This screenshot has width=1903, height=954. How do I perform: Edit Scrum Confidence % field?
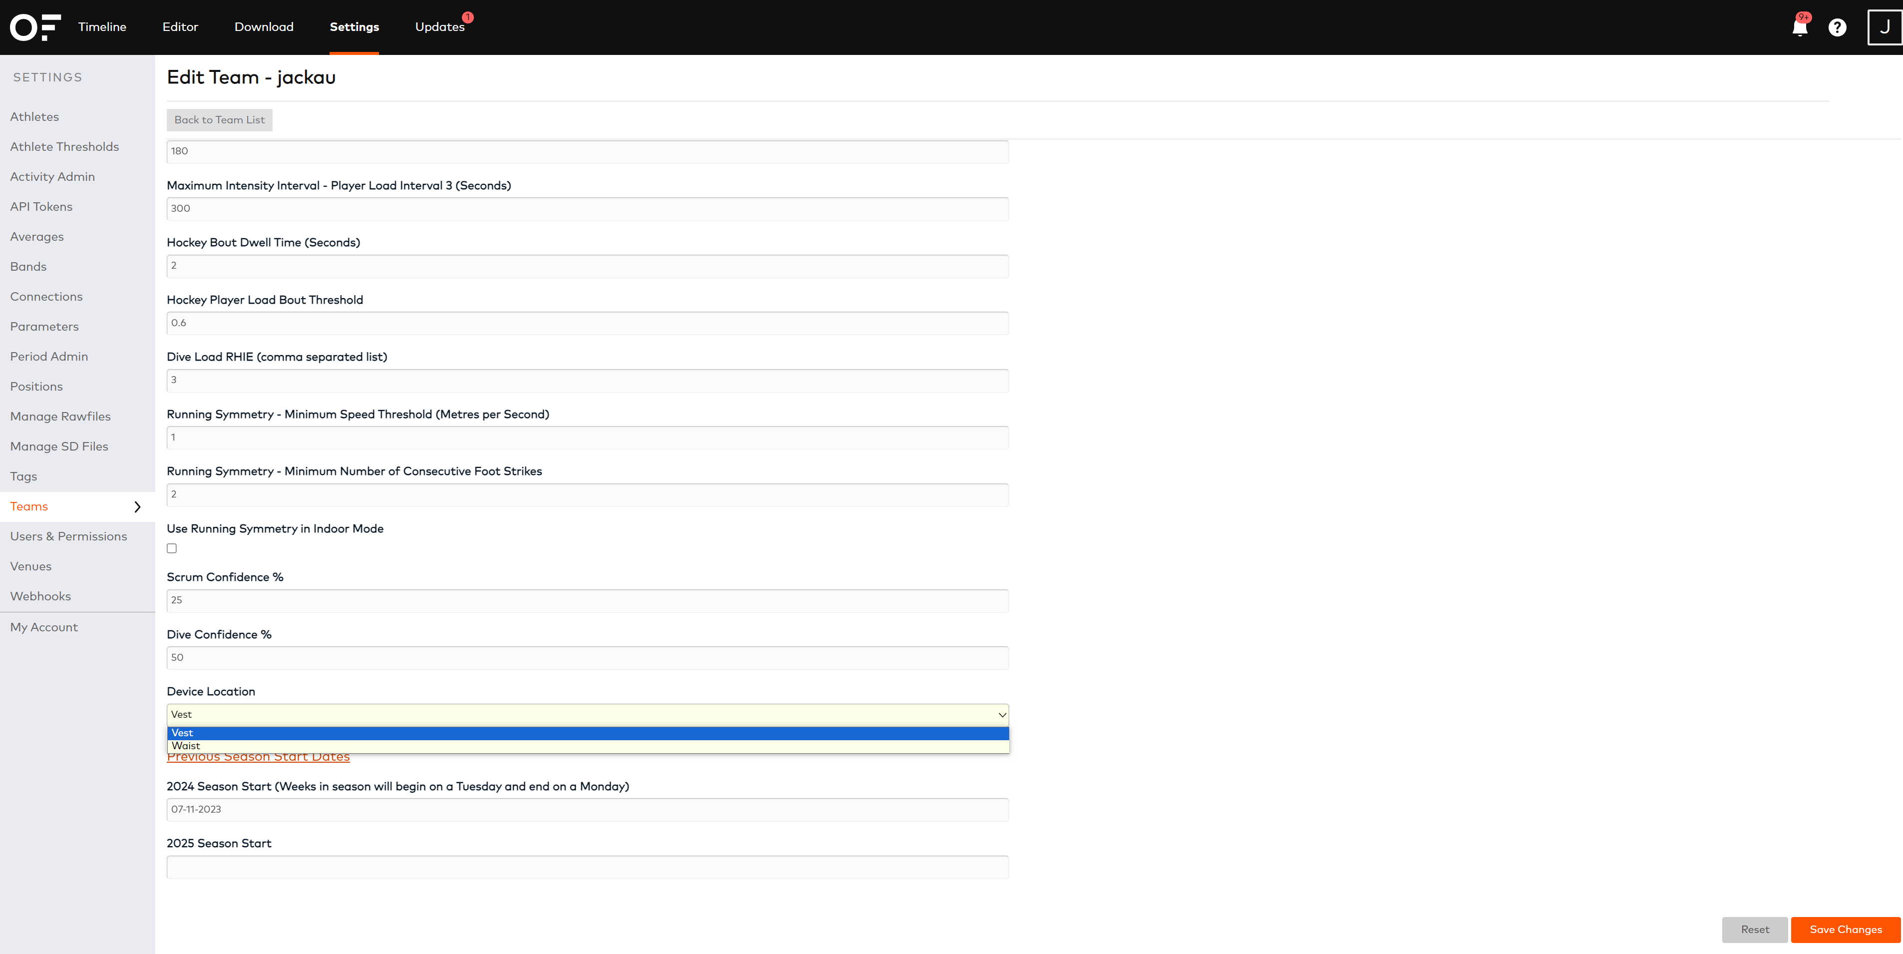click(587, 601)
